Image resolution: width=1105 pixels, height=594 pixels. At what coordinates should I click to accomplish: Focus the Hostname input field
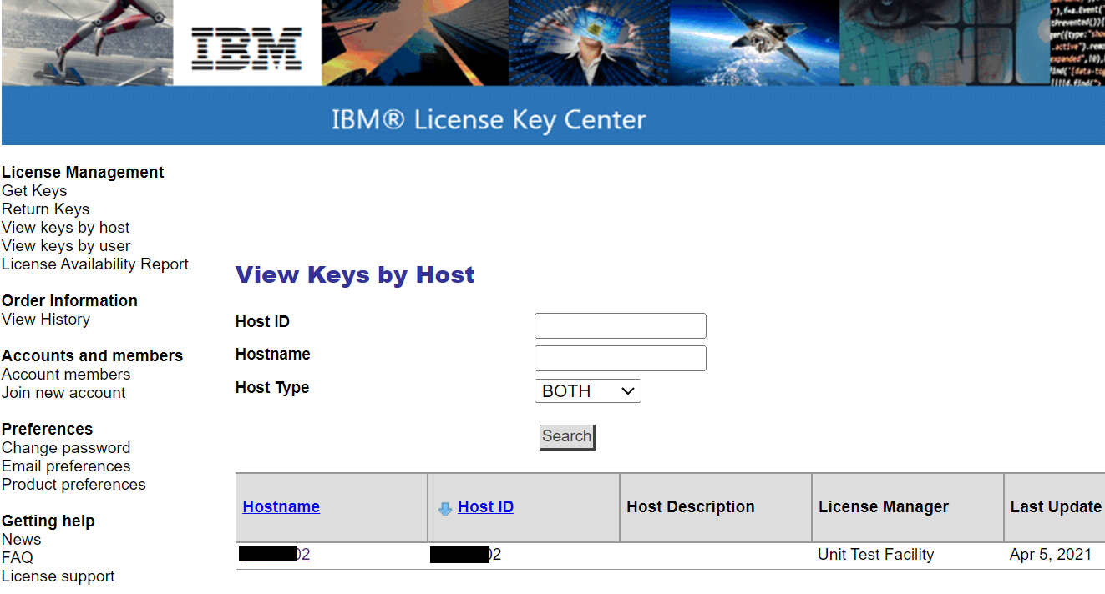coord(621,358)
